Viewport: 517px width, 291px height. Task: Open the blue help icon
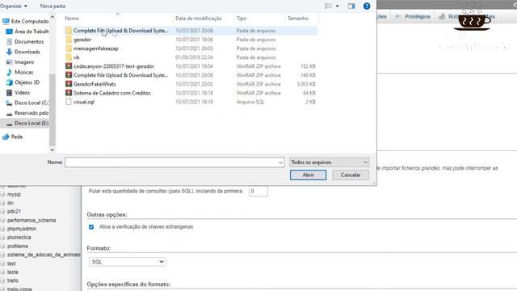367,6
